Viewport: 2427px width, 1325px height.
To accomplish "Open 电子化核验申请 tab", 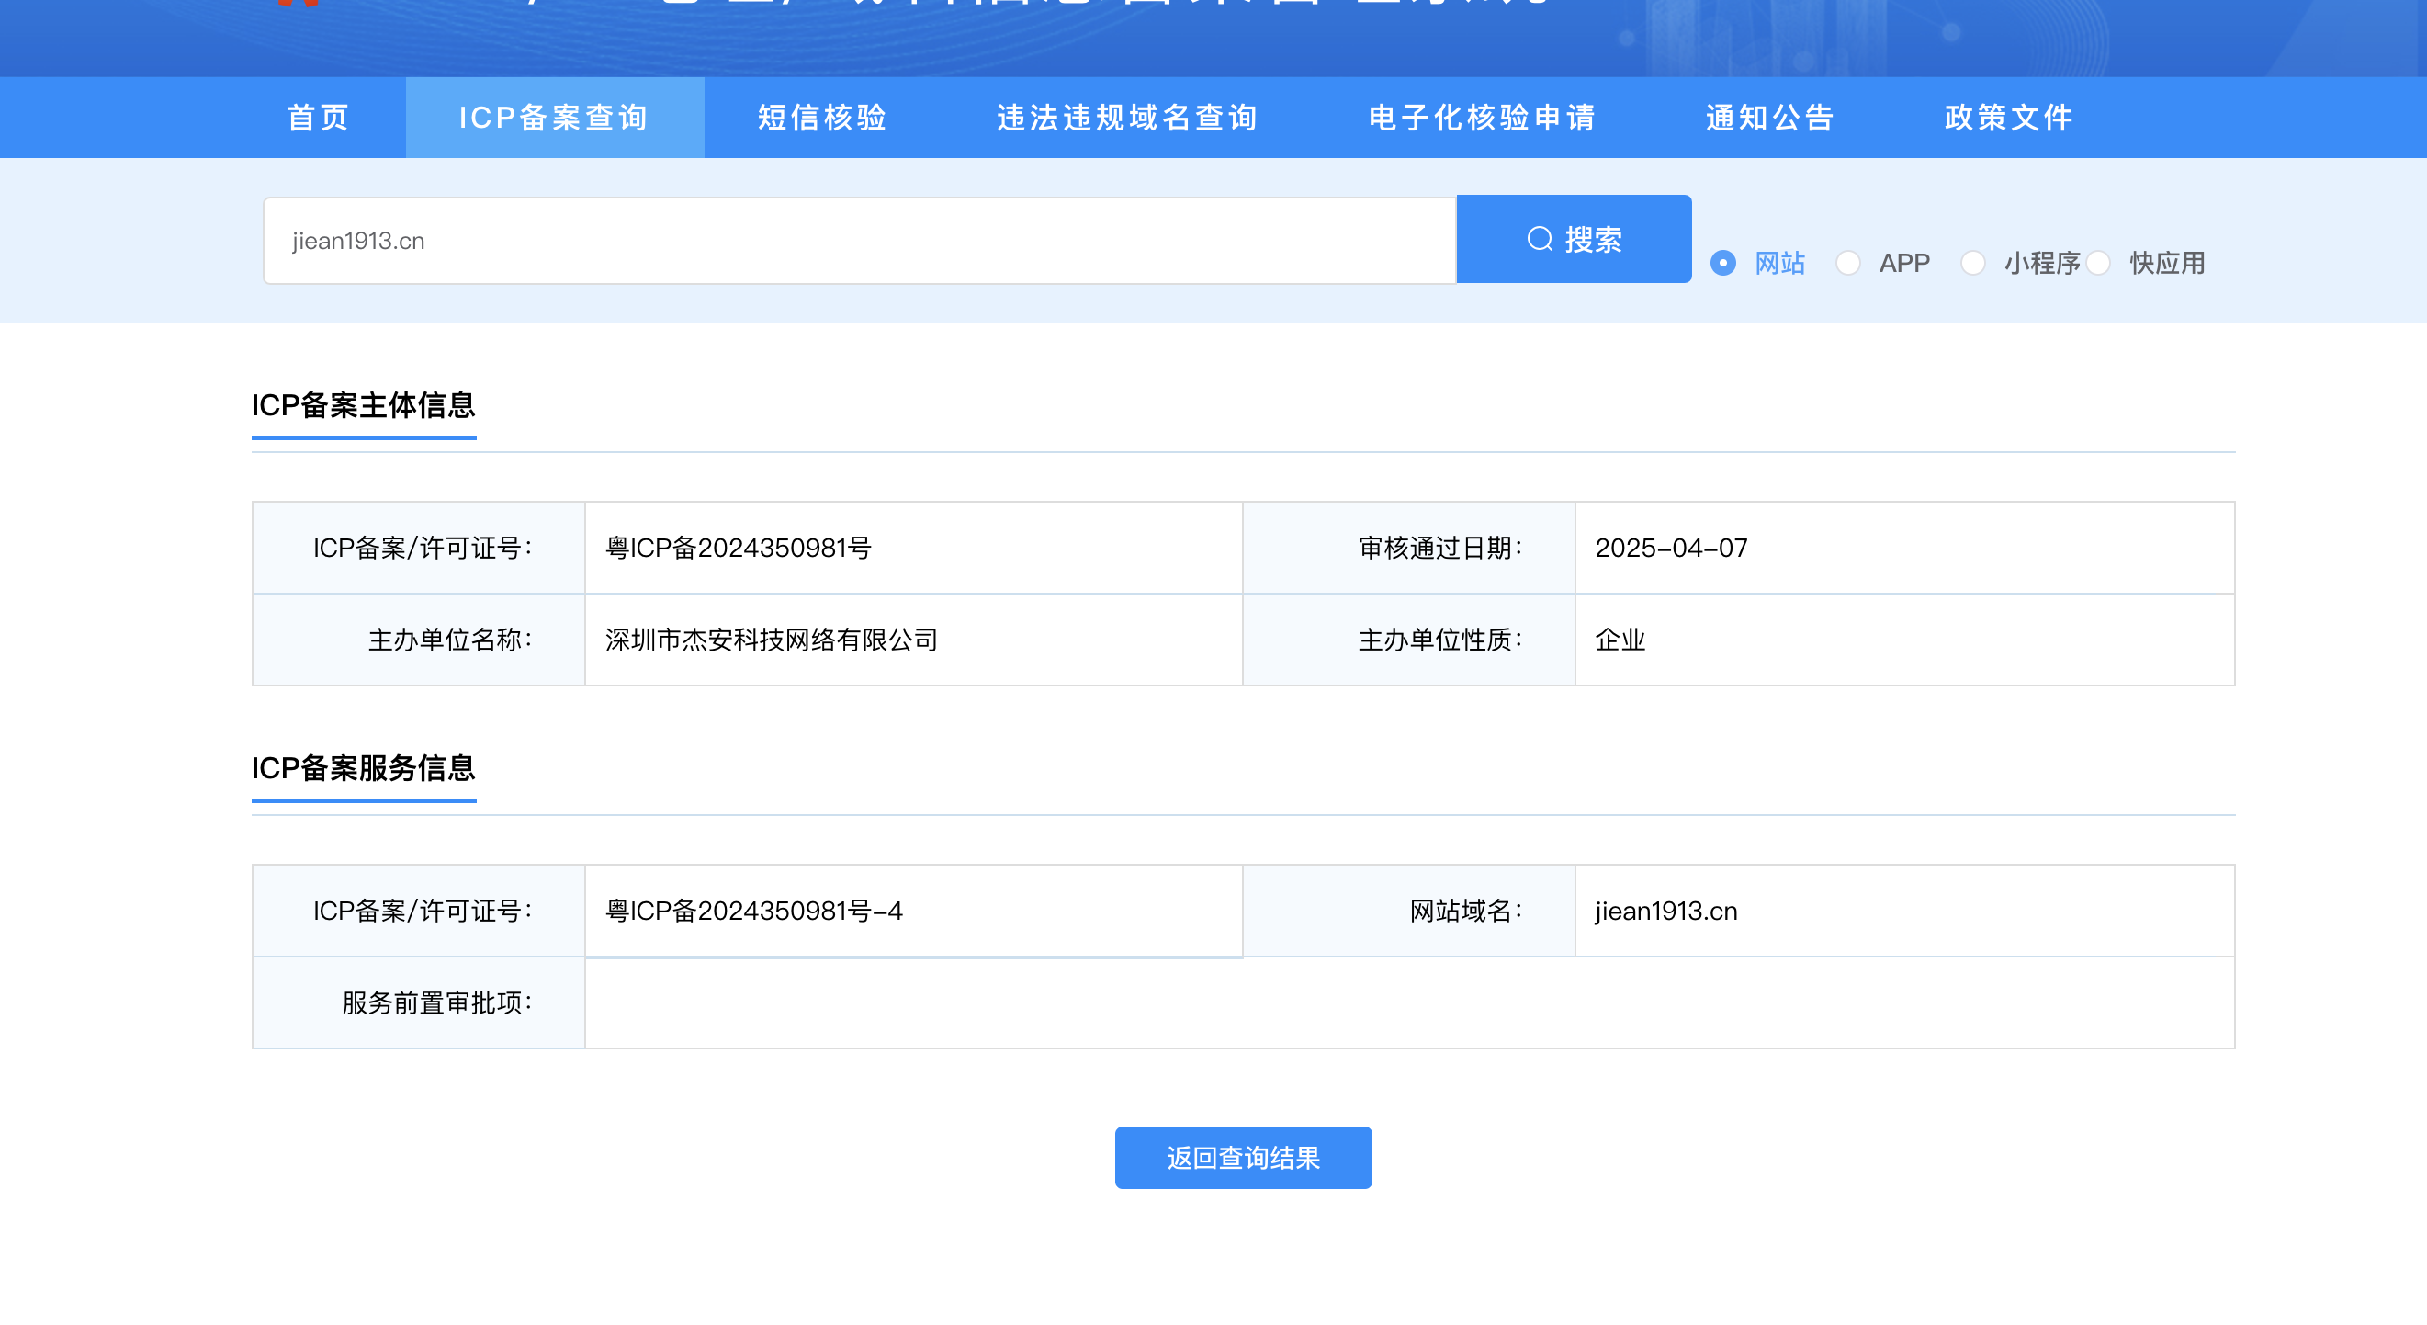I will (x=1482, y=118).
